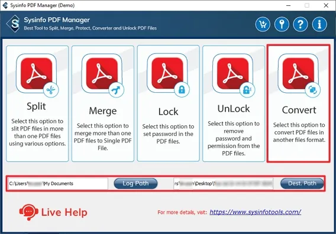Open the activation key icon
Viewport: 336px width, 234px height.
(x=282, y=24)
